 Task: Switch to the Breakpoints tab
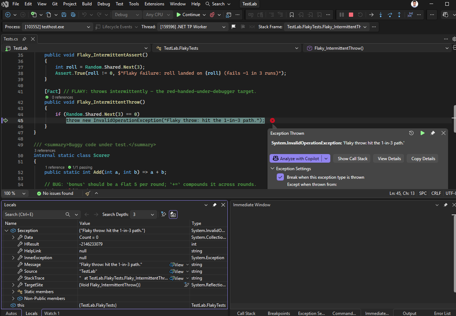point(279,313)
